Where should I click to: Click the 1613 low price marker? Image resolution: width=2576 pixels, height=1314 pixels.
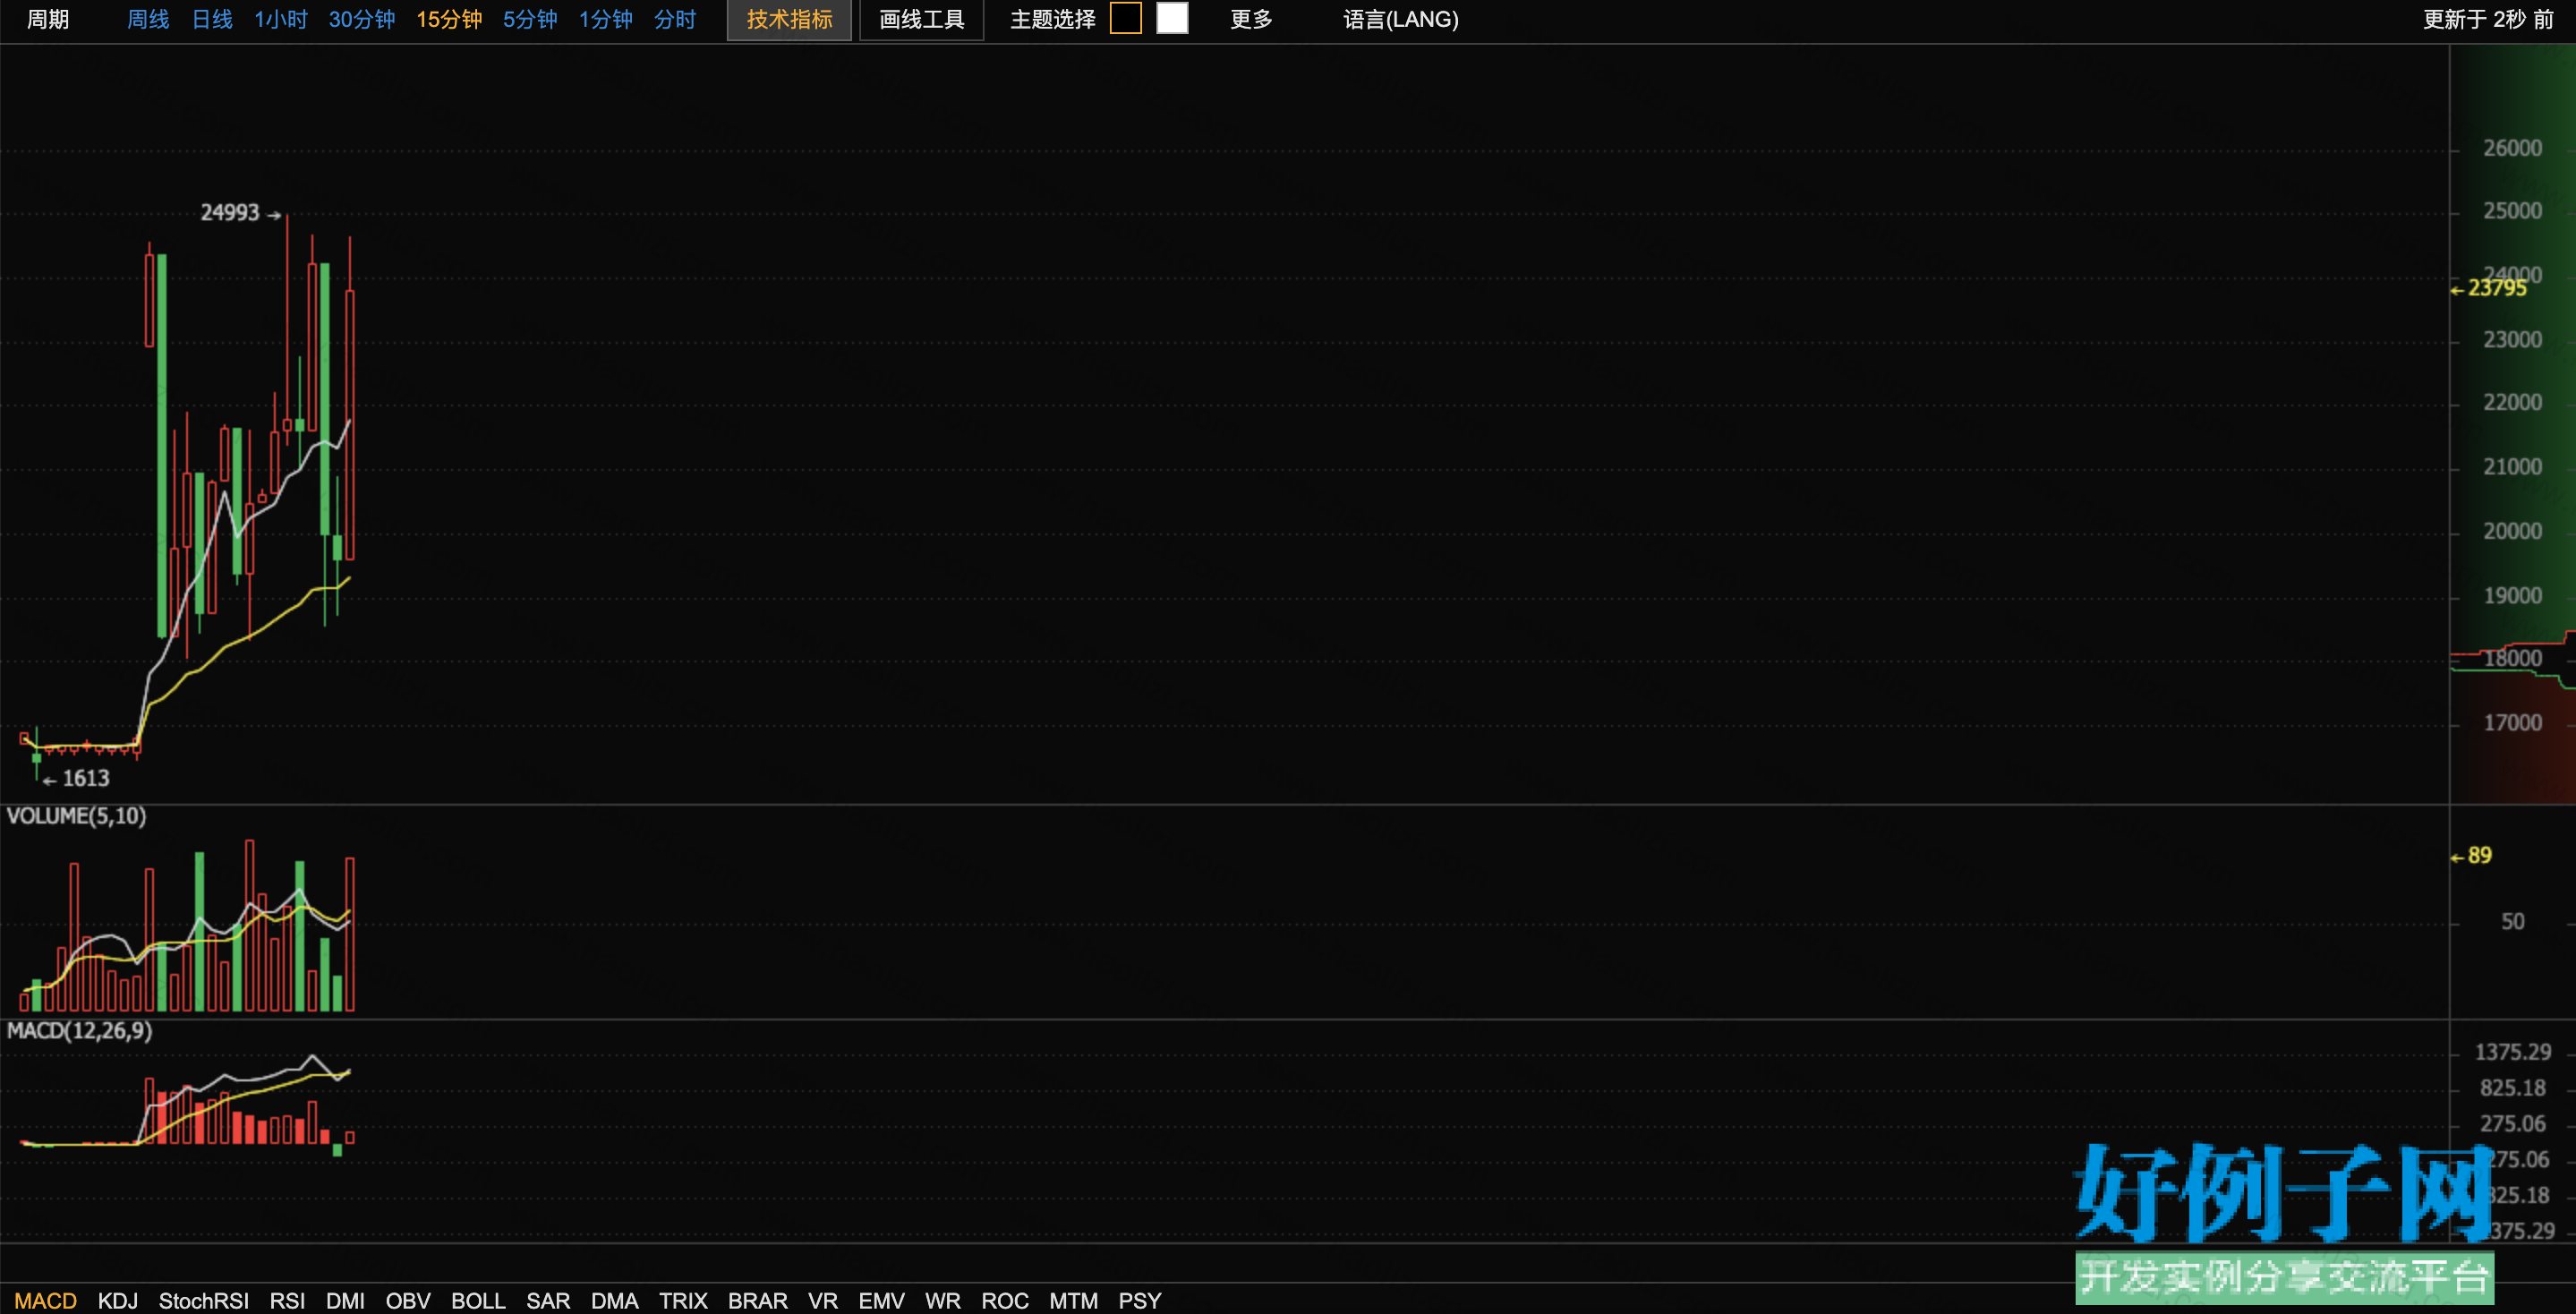coord(77,778)
